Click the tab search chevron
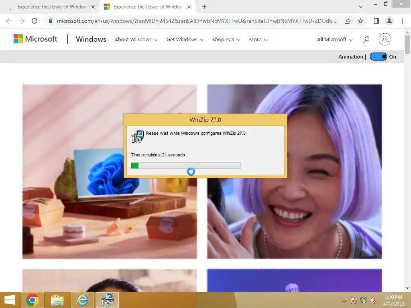 pyautogui.click(x=361, y=7)
